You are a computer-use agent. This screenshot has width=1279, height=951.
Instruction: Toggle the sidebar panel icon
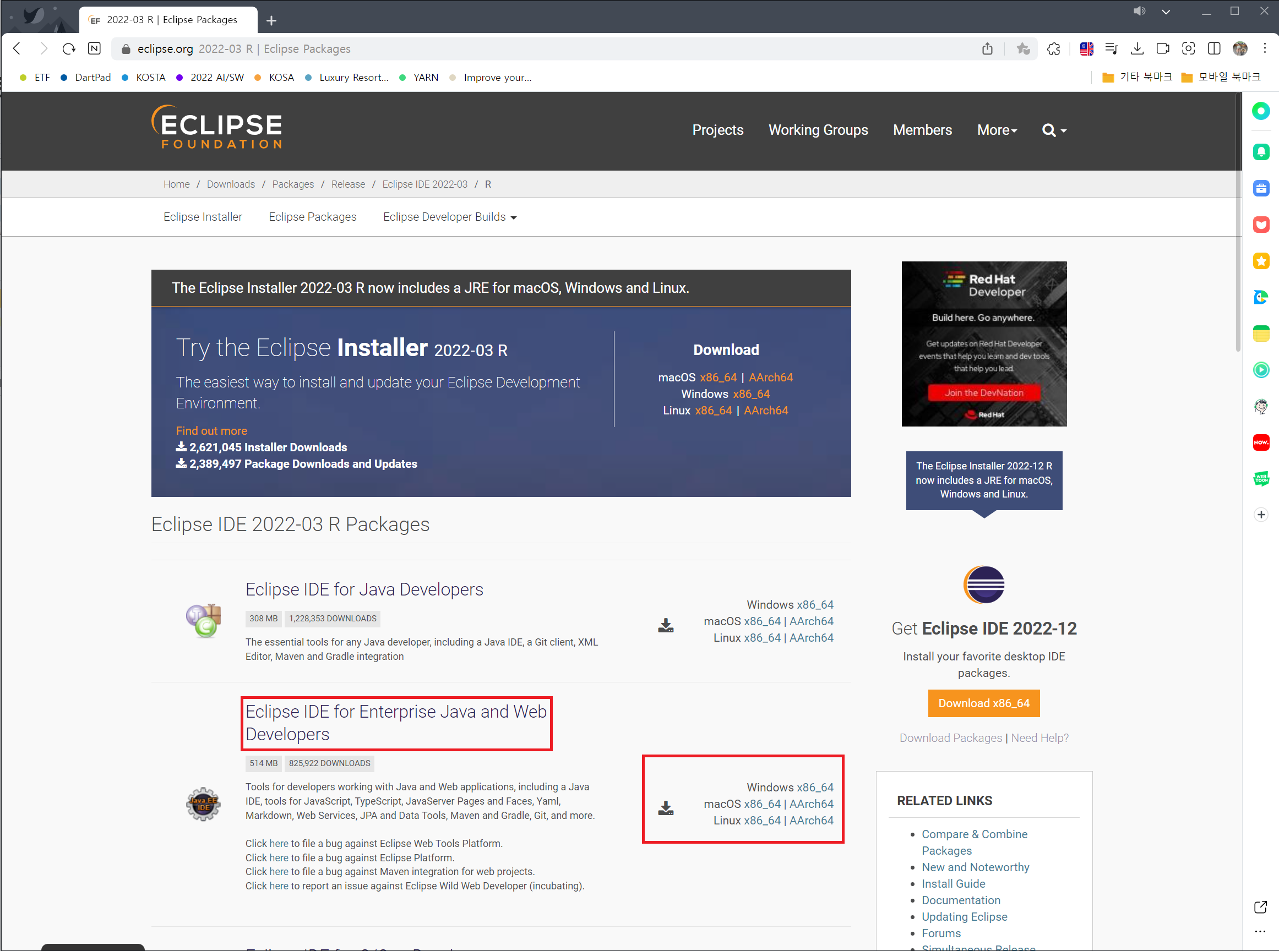click(x=1214, y=49)
